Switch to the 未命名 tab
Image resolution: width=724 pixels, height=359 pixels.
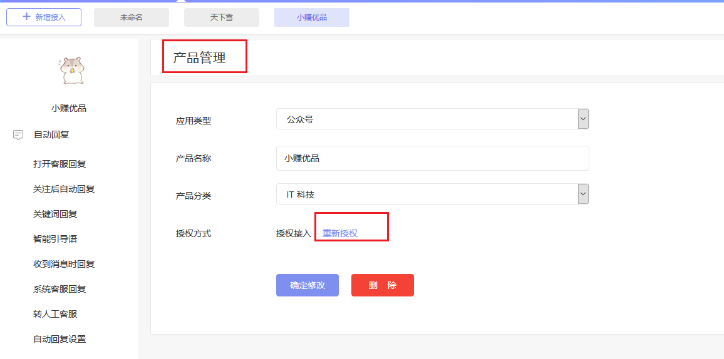[132, 18]
